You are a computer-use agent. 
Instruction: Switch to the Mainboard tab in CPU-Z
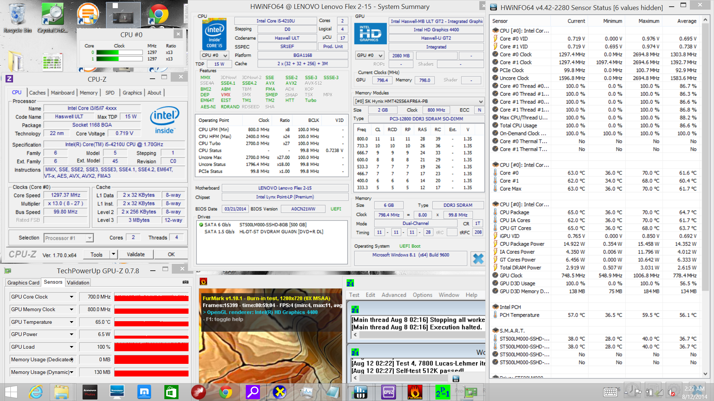(62, 93)
